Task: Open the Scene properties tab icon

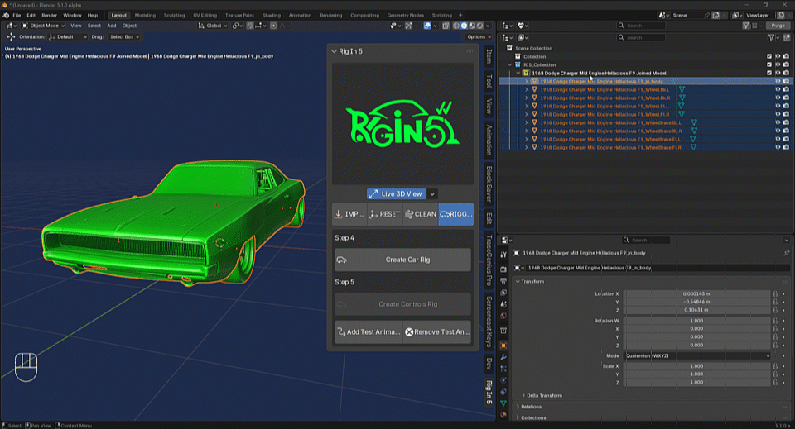Action: coord(503,304)
